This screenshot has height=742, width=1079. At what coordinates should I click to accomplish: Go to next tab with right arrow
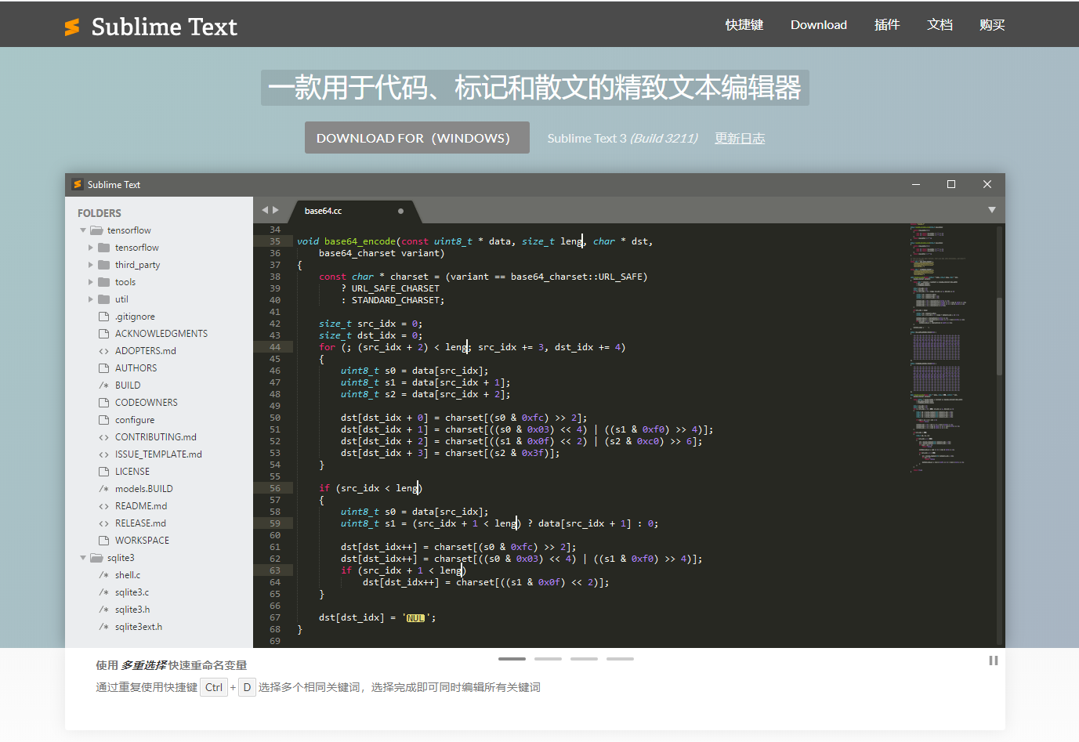tap(276, 210)
